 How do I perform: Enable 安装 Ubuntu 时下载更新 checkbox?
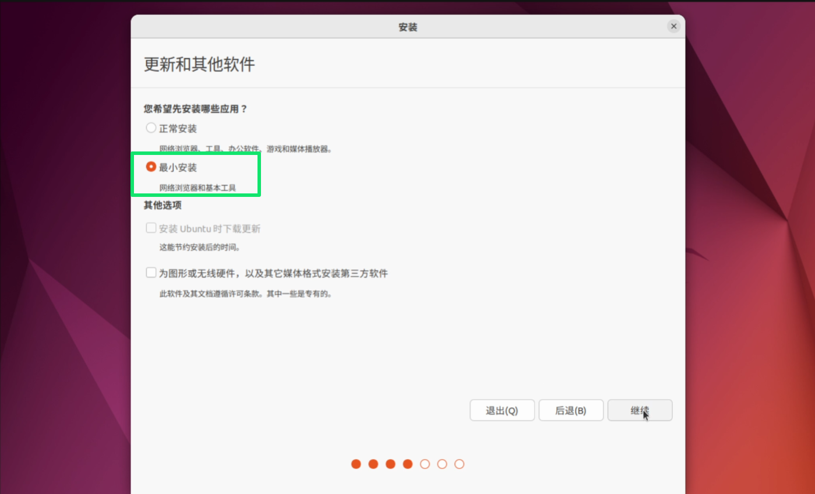pyautogui.click(x=151, y=228)
